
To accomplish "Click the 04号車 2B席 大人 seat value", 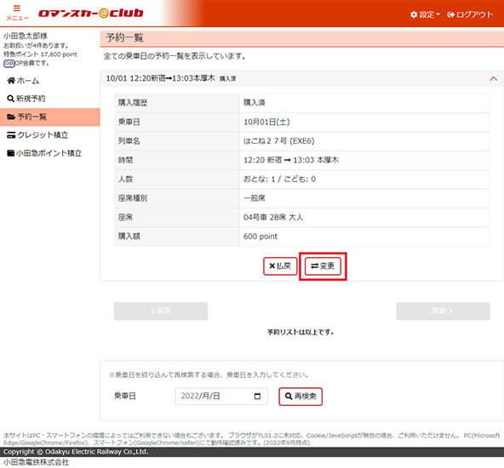I will pyautogui.click(x=273, y=218).
